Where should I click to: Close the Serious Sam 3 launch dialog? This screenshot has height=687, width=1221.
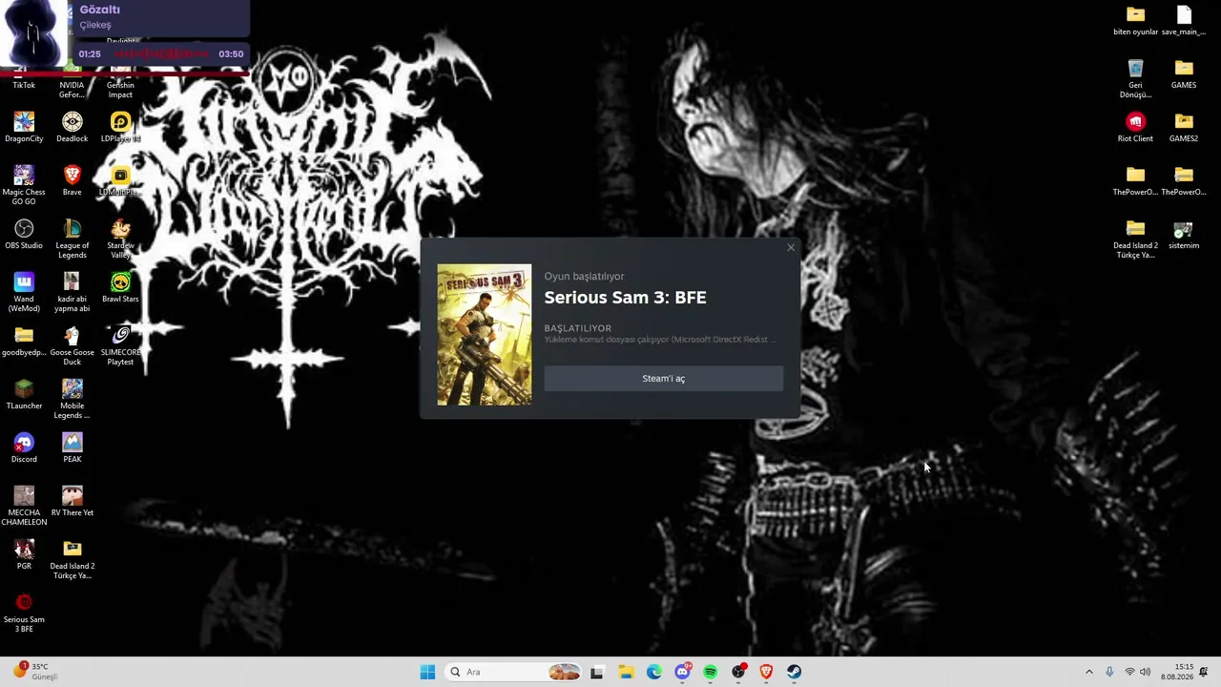pos(791,248)
